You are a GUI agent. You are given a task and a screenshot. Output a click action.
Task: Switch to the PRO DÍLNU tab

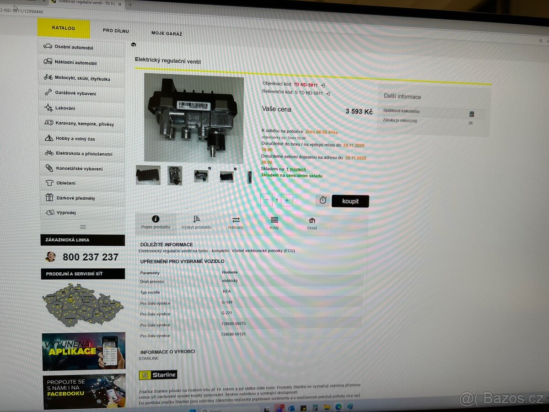116,30
